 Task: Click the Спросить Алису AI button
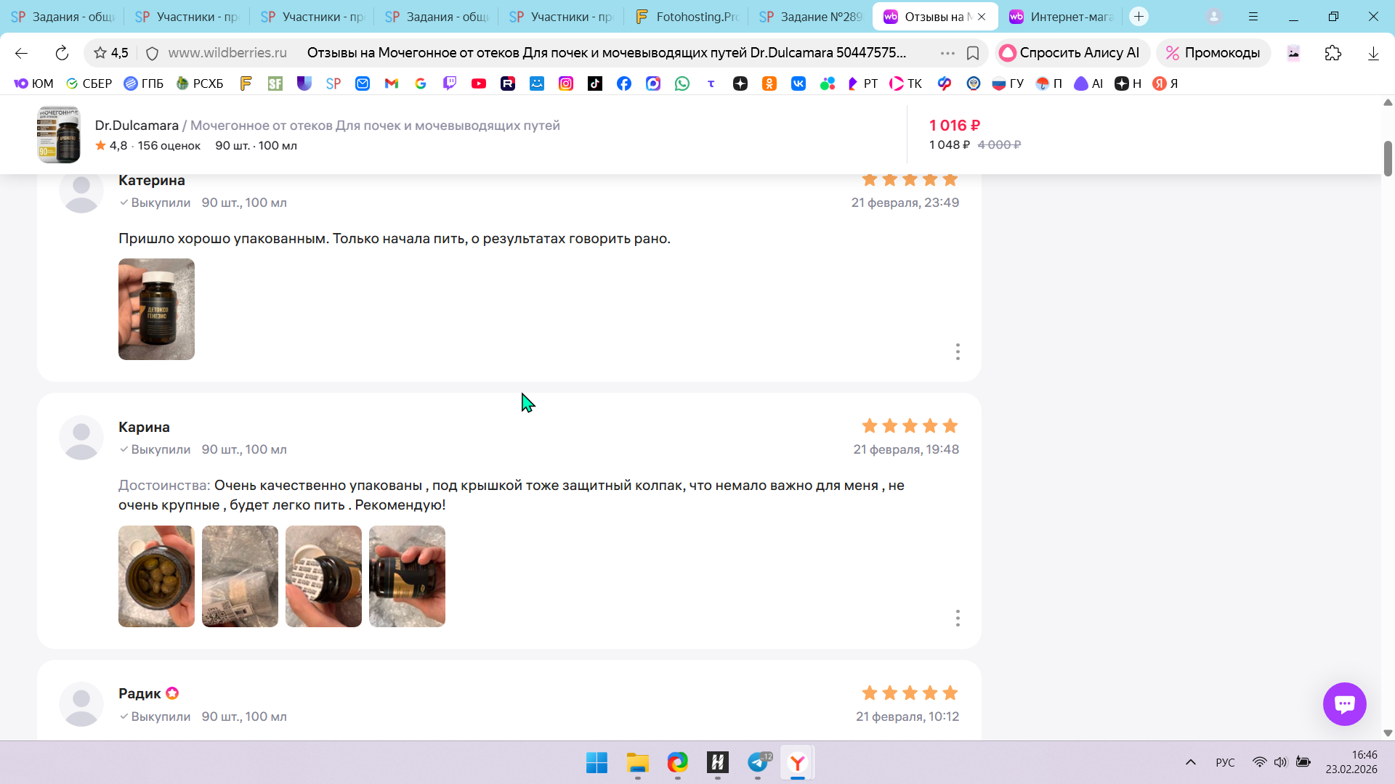1070,53
